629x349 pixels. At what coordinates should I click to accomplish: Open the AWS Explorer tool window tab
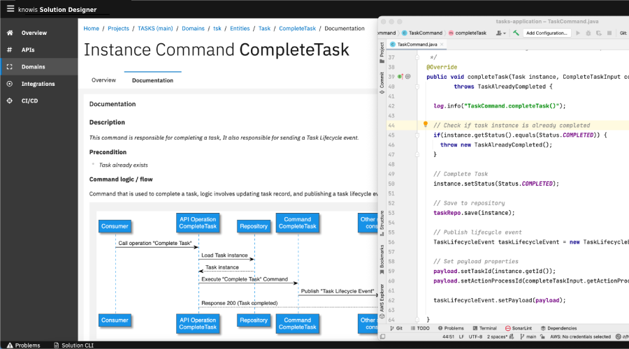[382, 301]
